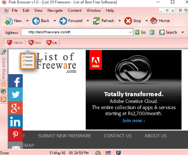This screenshot has width=188, height=155.
Task: Share on Facebook via the blue f icon
Action: [15, 81]
